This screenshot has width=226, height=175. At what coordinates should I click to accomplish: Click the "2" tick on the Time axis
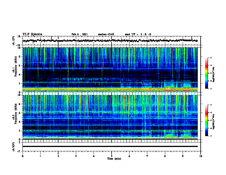coord(58,156)
